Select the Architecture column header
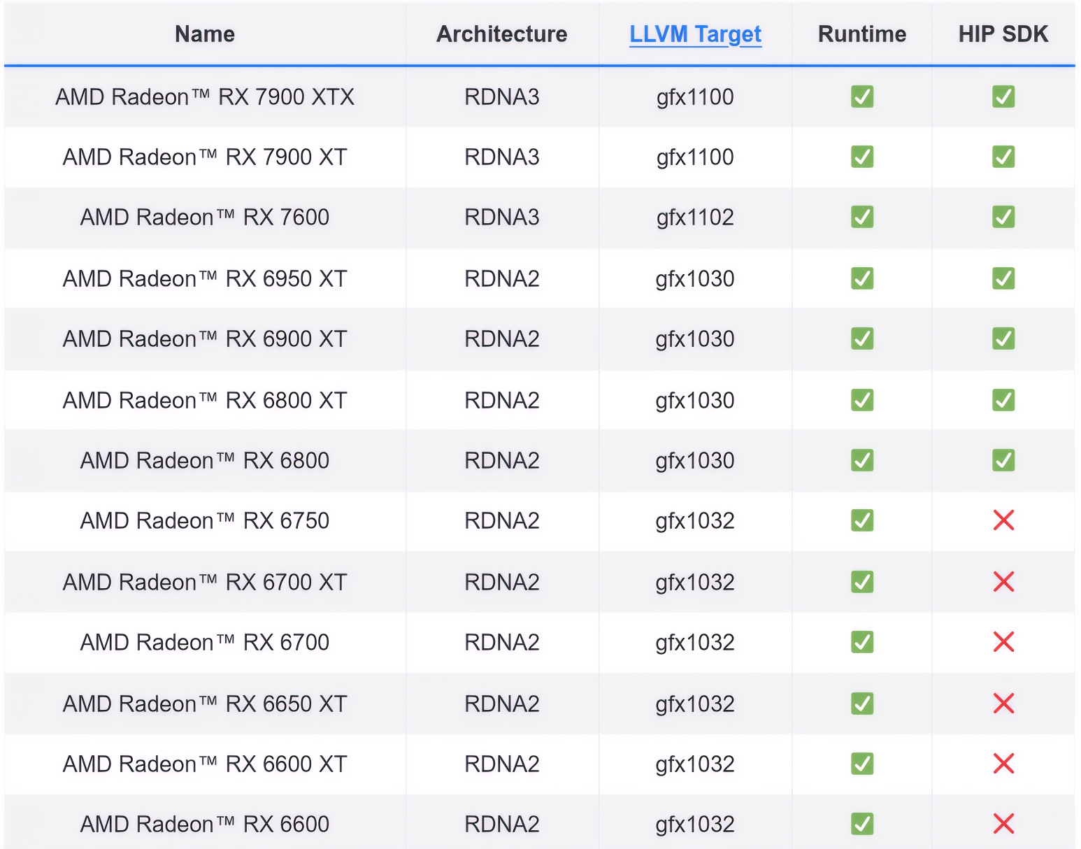This screenshot has width=1081, height=849. coord(502,34)
